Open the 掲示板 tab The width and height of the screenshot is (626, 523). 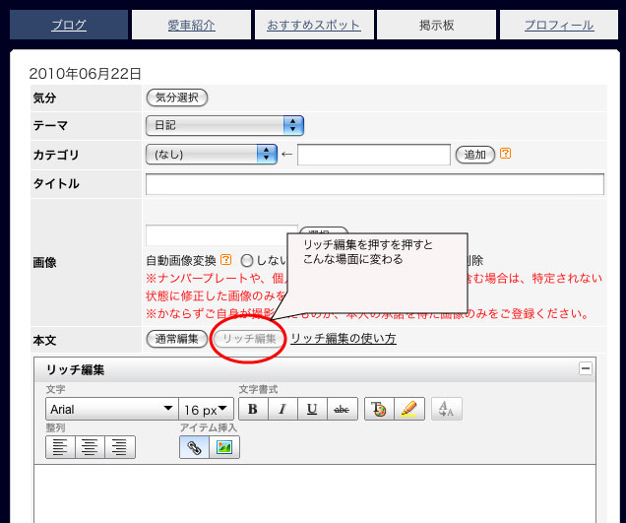point(436,25)
